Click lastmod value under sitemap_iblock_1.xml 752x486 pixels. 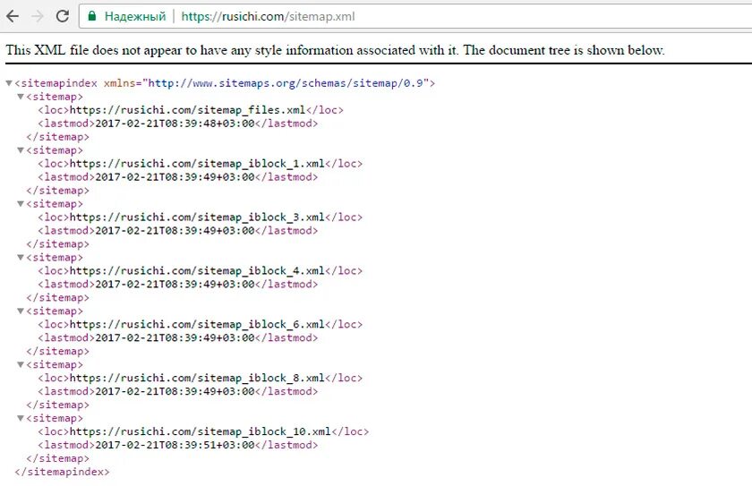[175, 177]
